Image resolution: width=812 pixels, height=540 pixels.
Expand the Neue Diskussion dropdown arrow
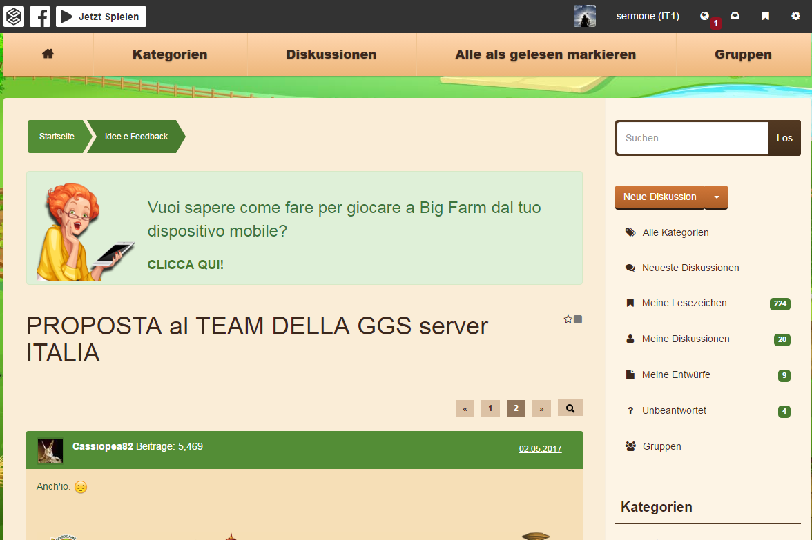[717, 197]
